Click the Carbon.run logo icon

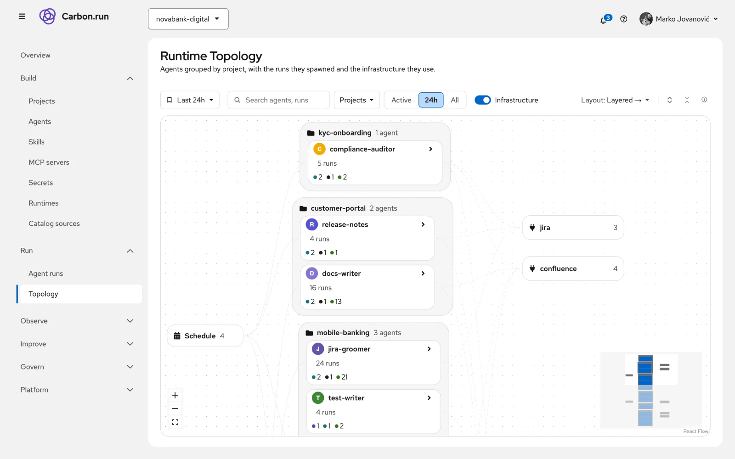[x=47, y=17]
